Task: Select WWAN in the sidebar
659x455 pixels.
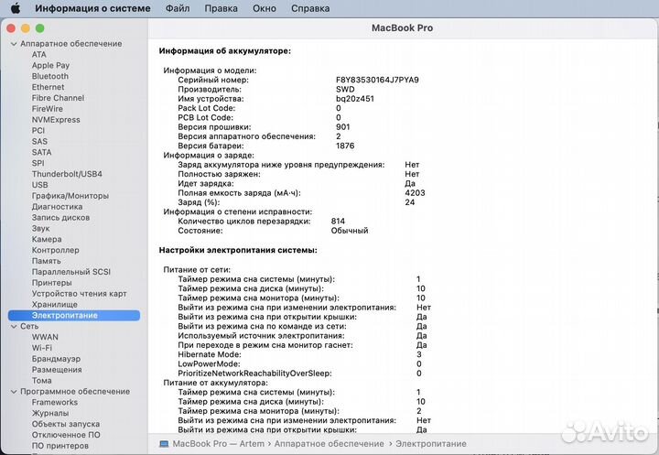Action: click(45, 337)
